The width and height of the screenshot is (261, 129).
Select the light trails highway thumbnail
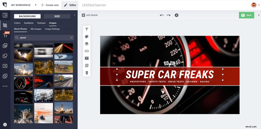[x=63, y=48]
